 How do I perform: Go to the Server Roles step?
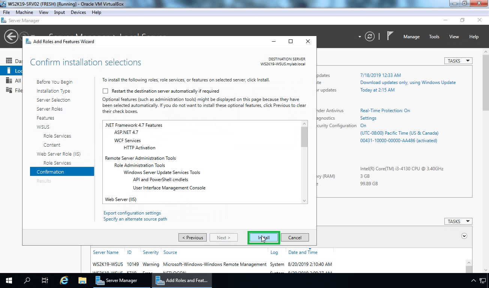pyautogui.click(x=49, y=109)
